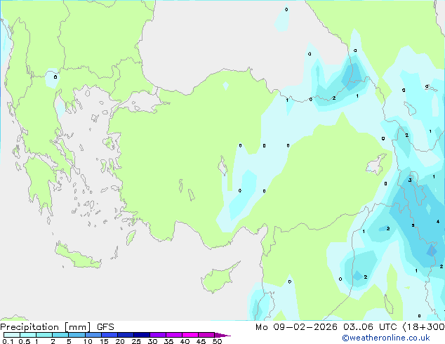The width and height of the screenshot is (445, 344).
Task: Click the '30' legend tick label
Action: (152, 341)
